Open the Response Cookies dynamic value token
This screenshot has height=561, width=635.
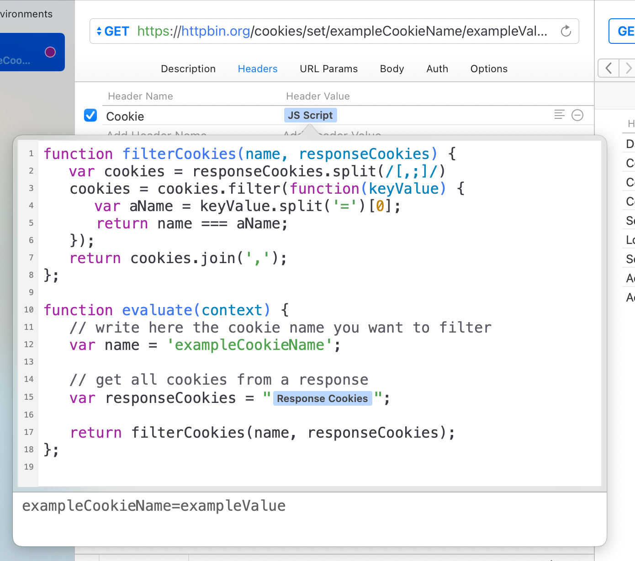(x=322, y=398)
